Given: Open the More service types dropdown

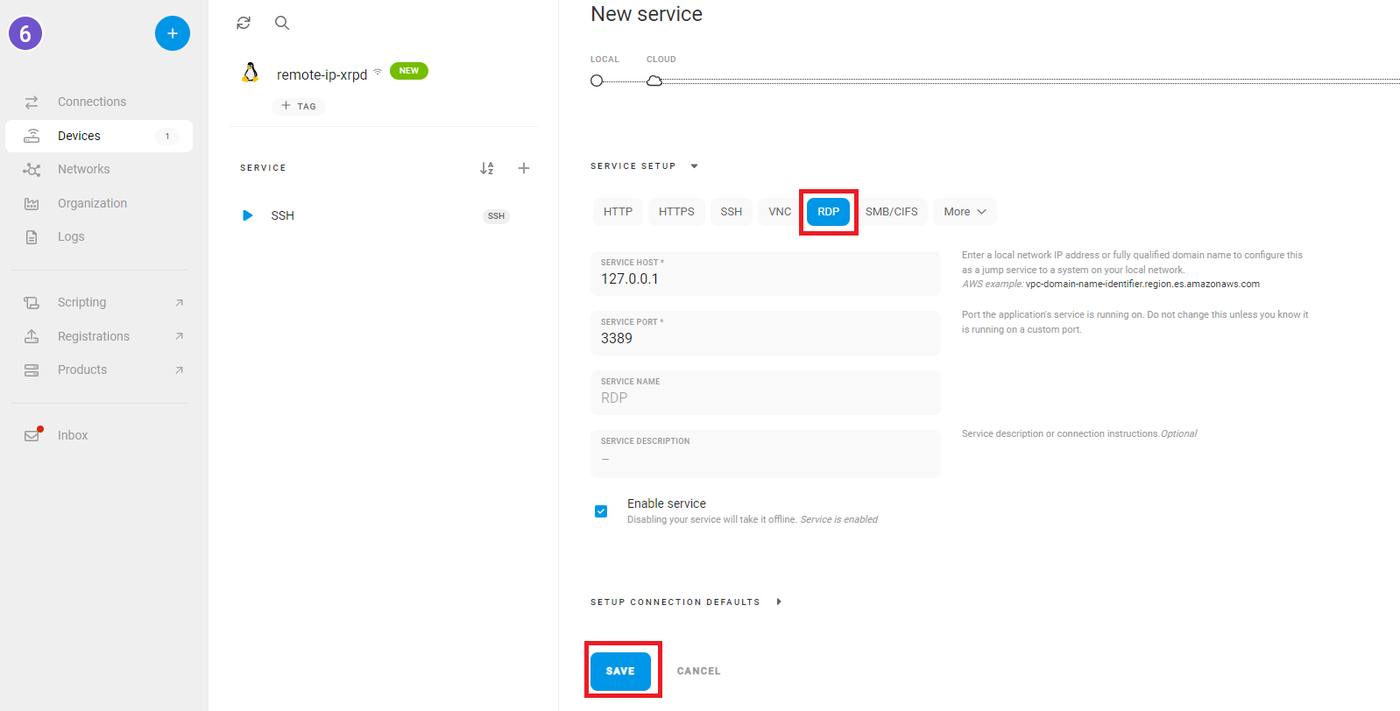Looking at the screenshot, I should 965,212.
